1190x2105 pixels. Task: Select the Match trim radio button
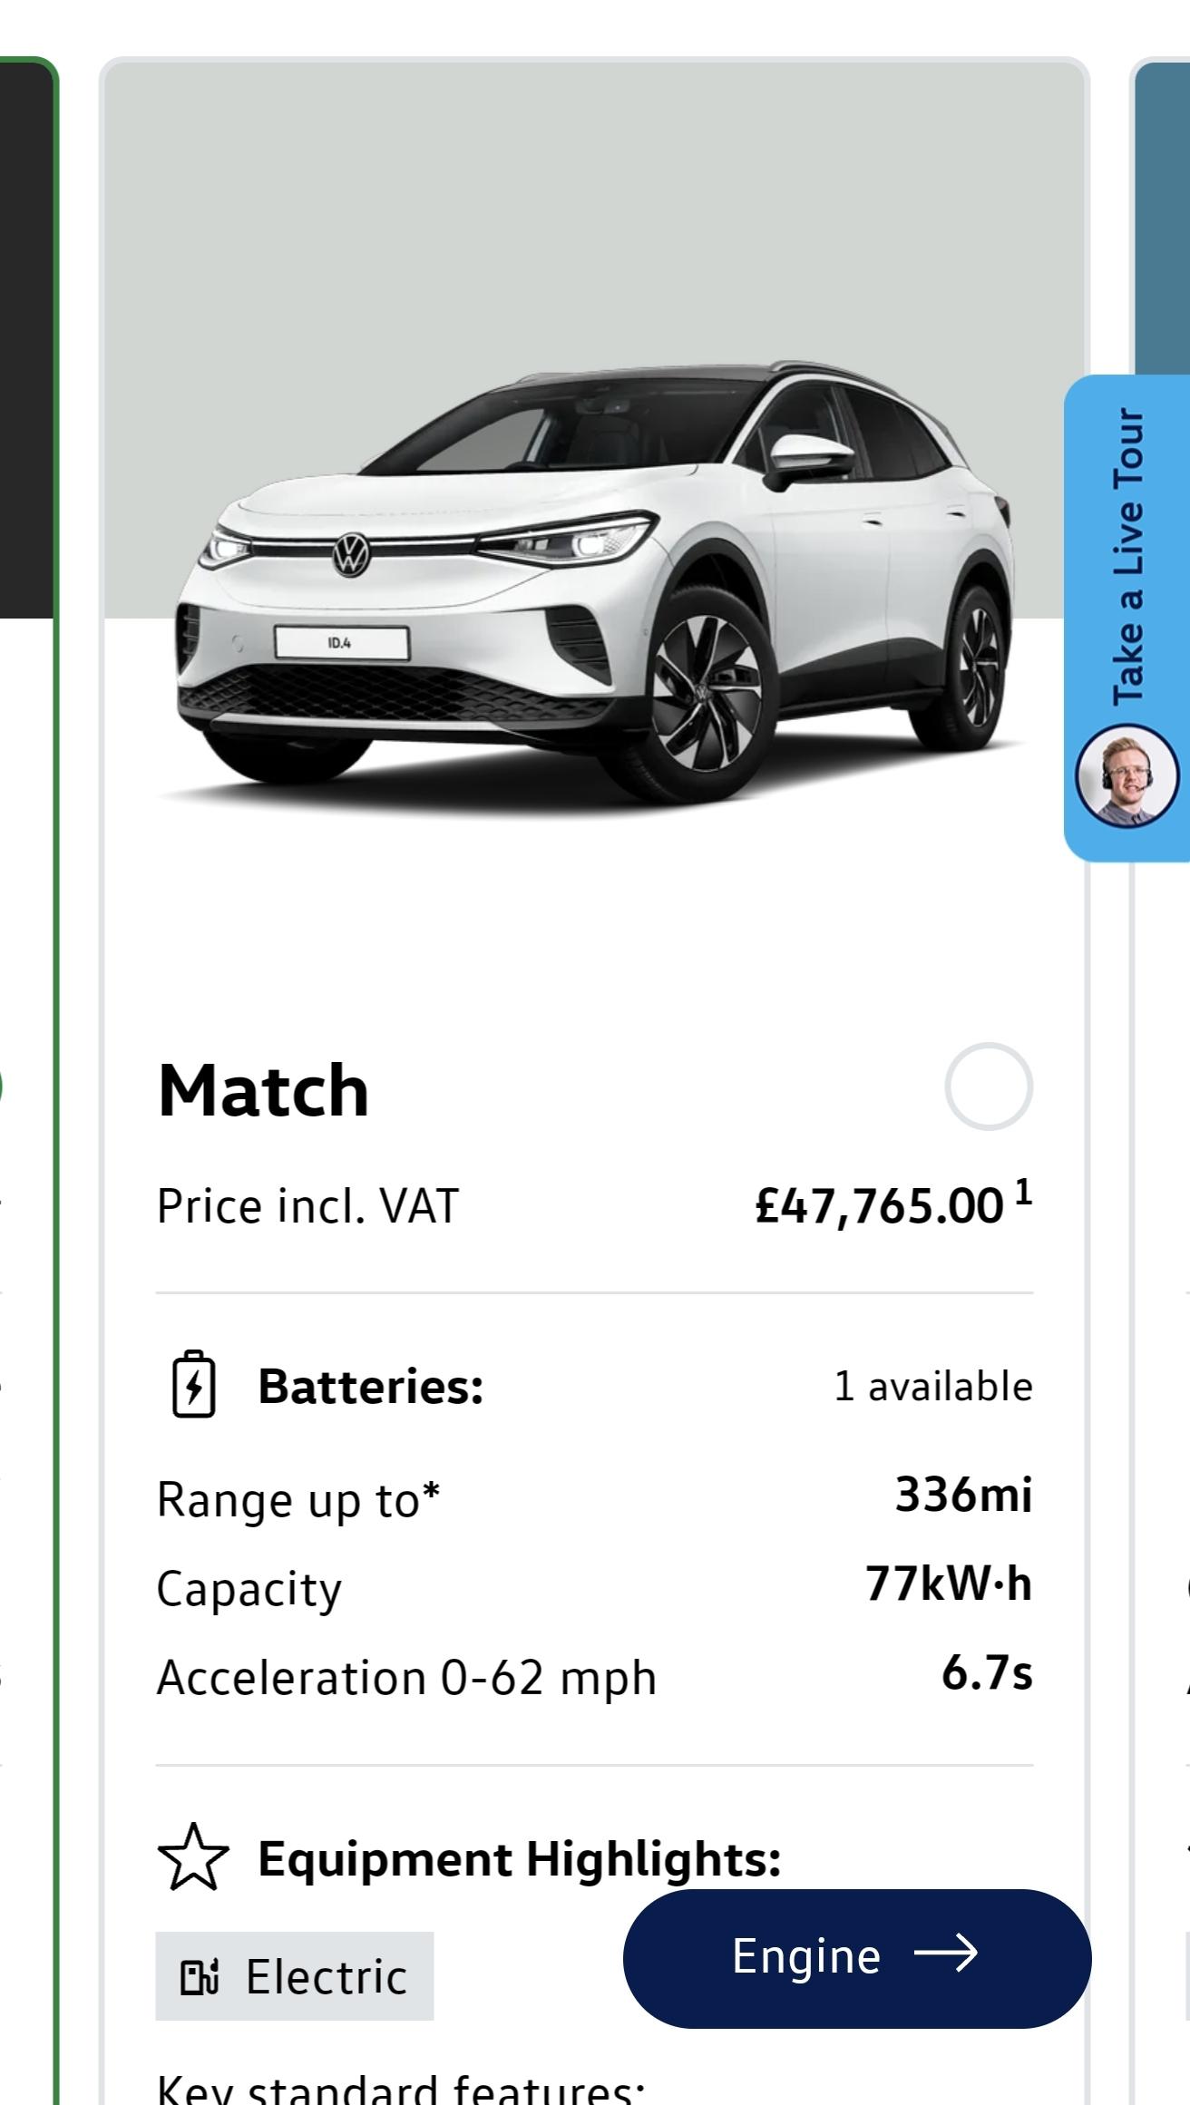pos(988,1086)
